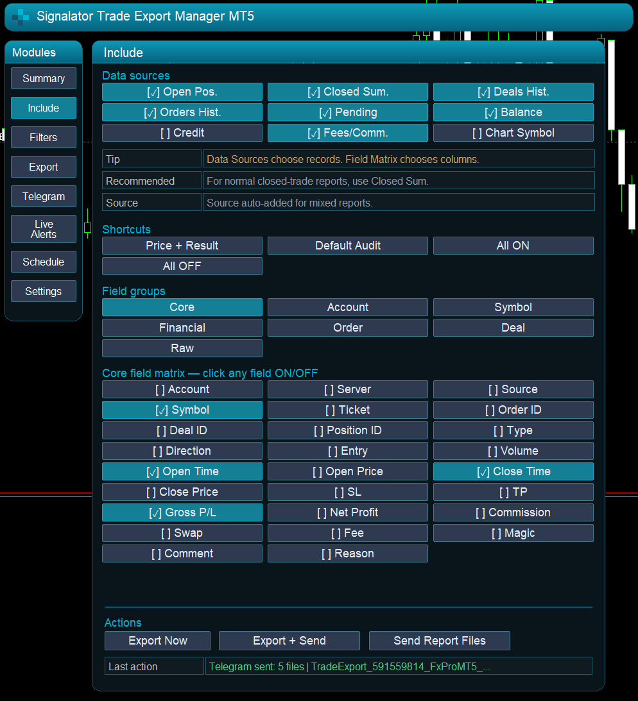This screenshot has height=701, width=638.
Task: Enable the Type field
Action: point(513,430)
